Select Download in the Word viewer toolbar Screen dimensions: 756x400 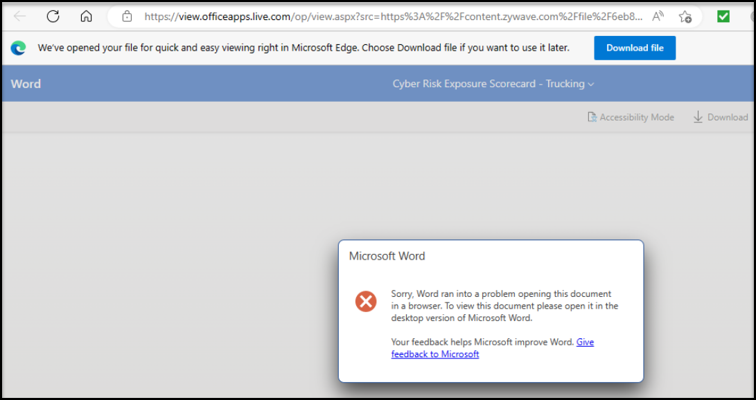click(721, 118)
